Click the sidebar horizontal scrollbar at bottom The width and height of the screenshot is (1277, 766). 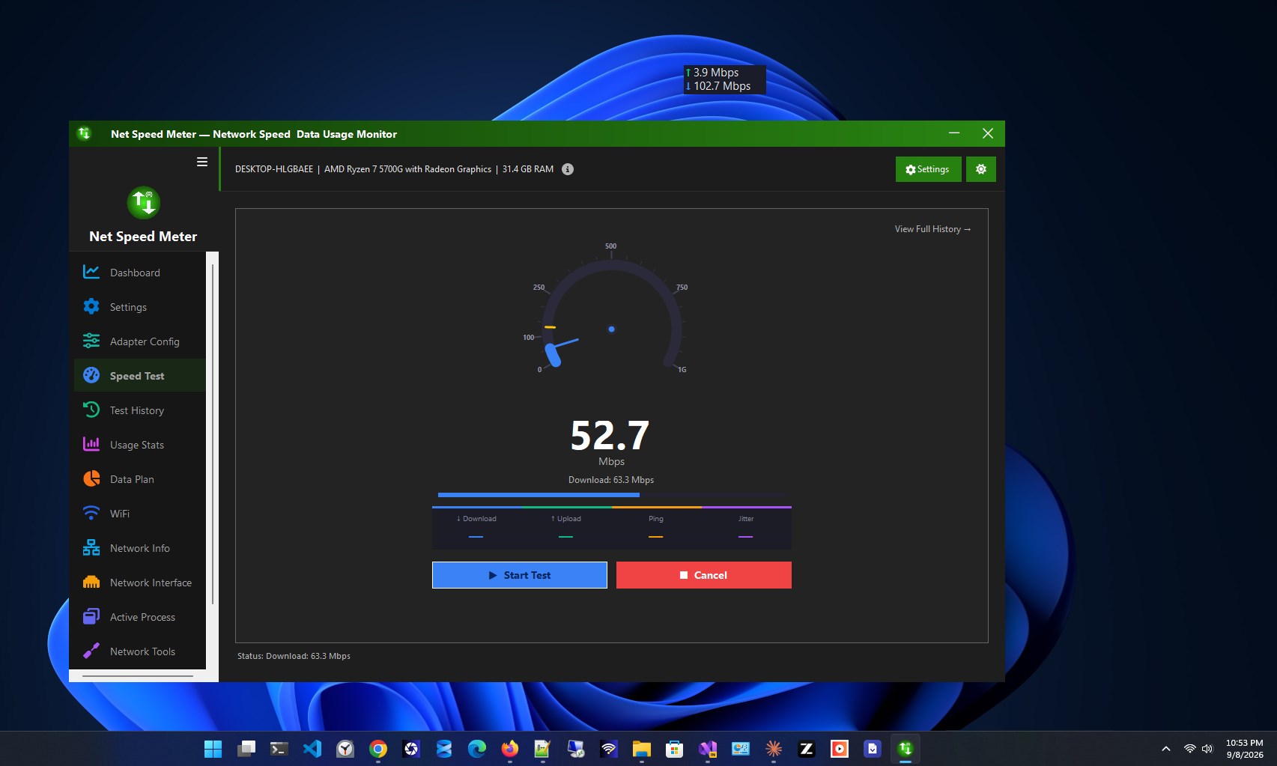(138, 676)
